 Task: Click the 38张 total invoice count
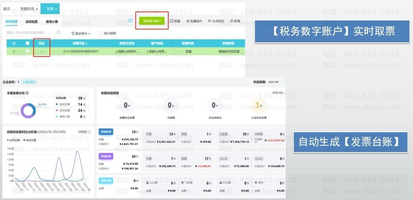point(82,98)
